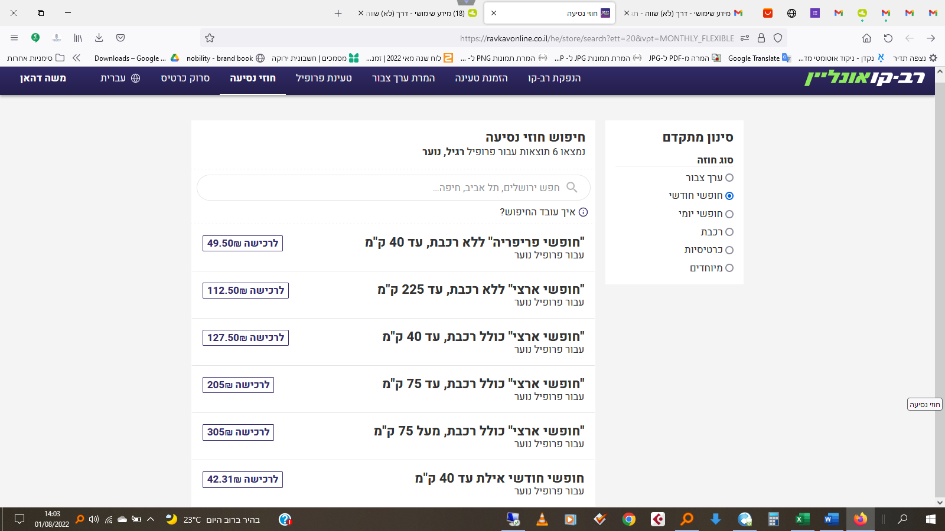Open the Firefox hamburger application menu
The width and height of the screenshot is (945, 531).
pyautogui.click(x=14, y=38)
